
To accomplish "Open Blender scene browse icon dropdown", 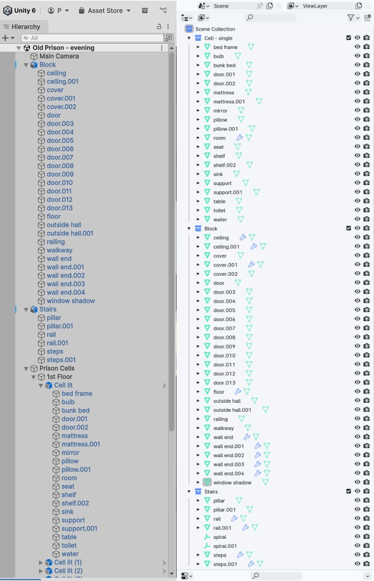I will (x=204, y=6).
